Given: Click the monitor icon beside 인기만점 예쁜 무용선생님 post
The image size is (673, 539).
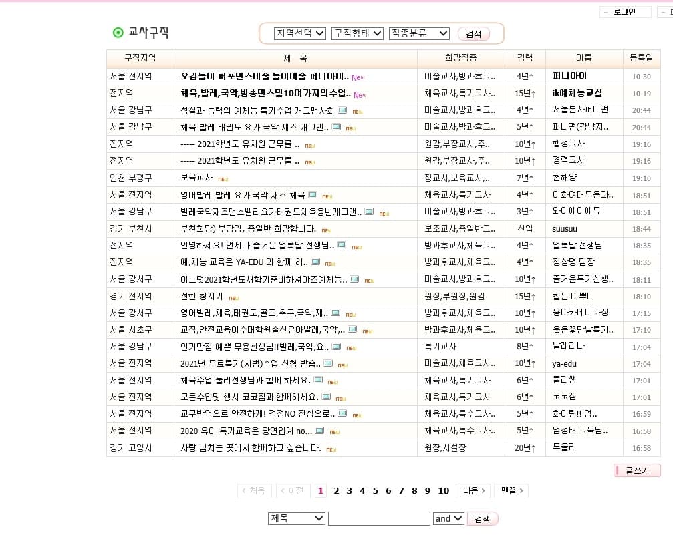Looking at the screenshot, I should pyautogui.click(x=336, y=347).
